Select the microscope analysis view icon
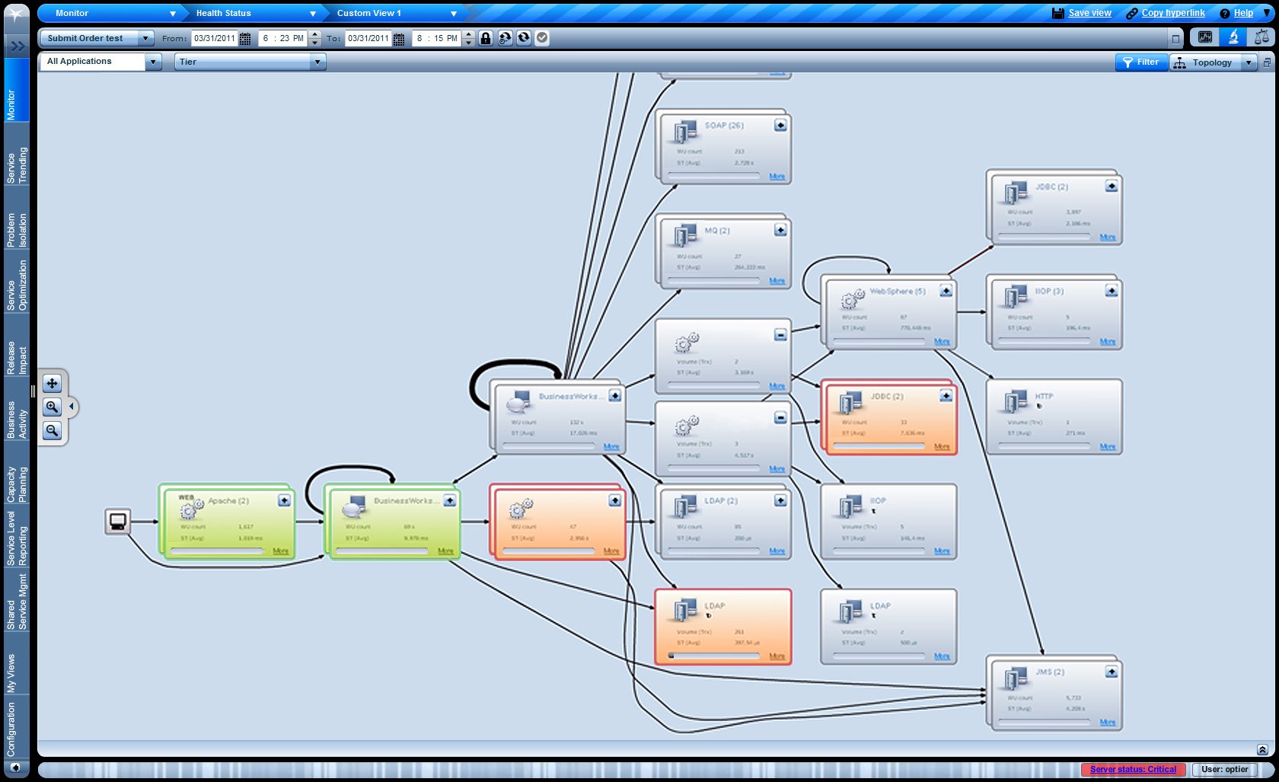The height and width of the screenshot is (782, 1279). [1233, 37]
